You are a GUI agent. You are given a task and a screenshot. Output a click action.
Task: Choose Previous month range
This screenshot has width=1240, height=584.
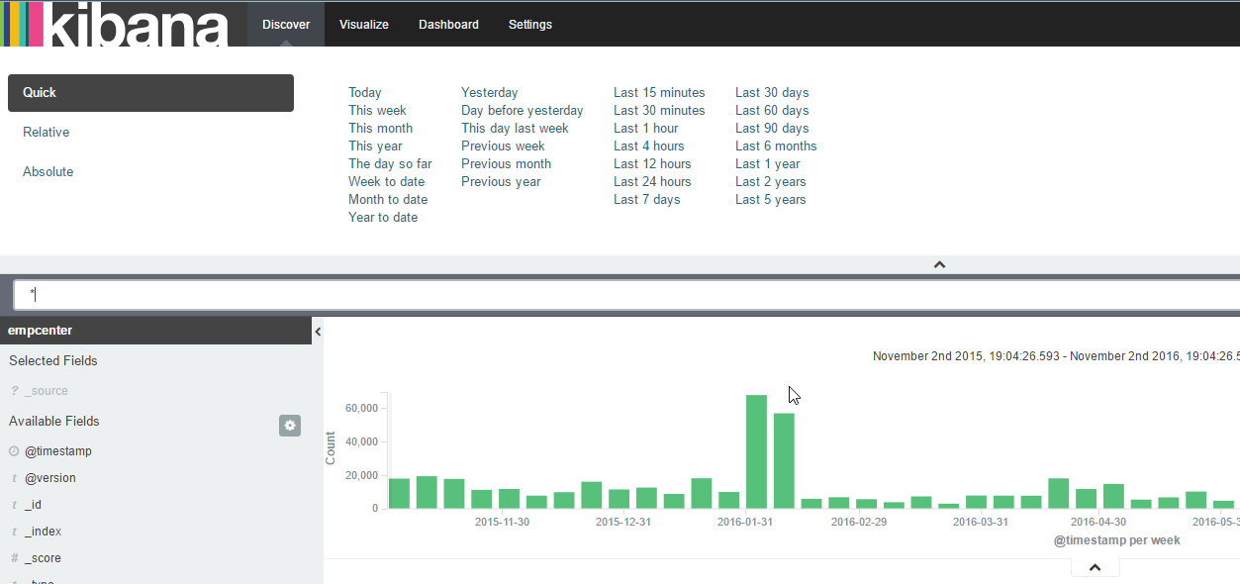point(506,164)
